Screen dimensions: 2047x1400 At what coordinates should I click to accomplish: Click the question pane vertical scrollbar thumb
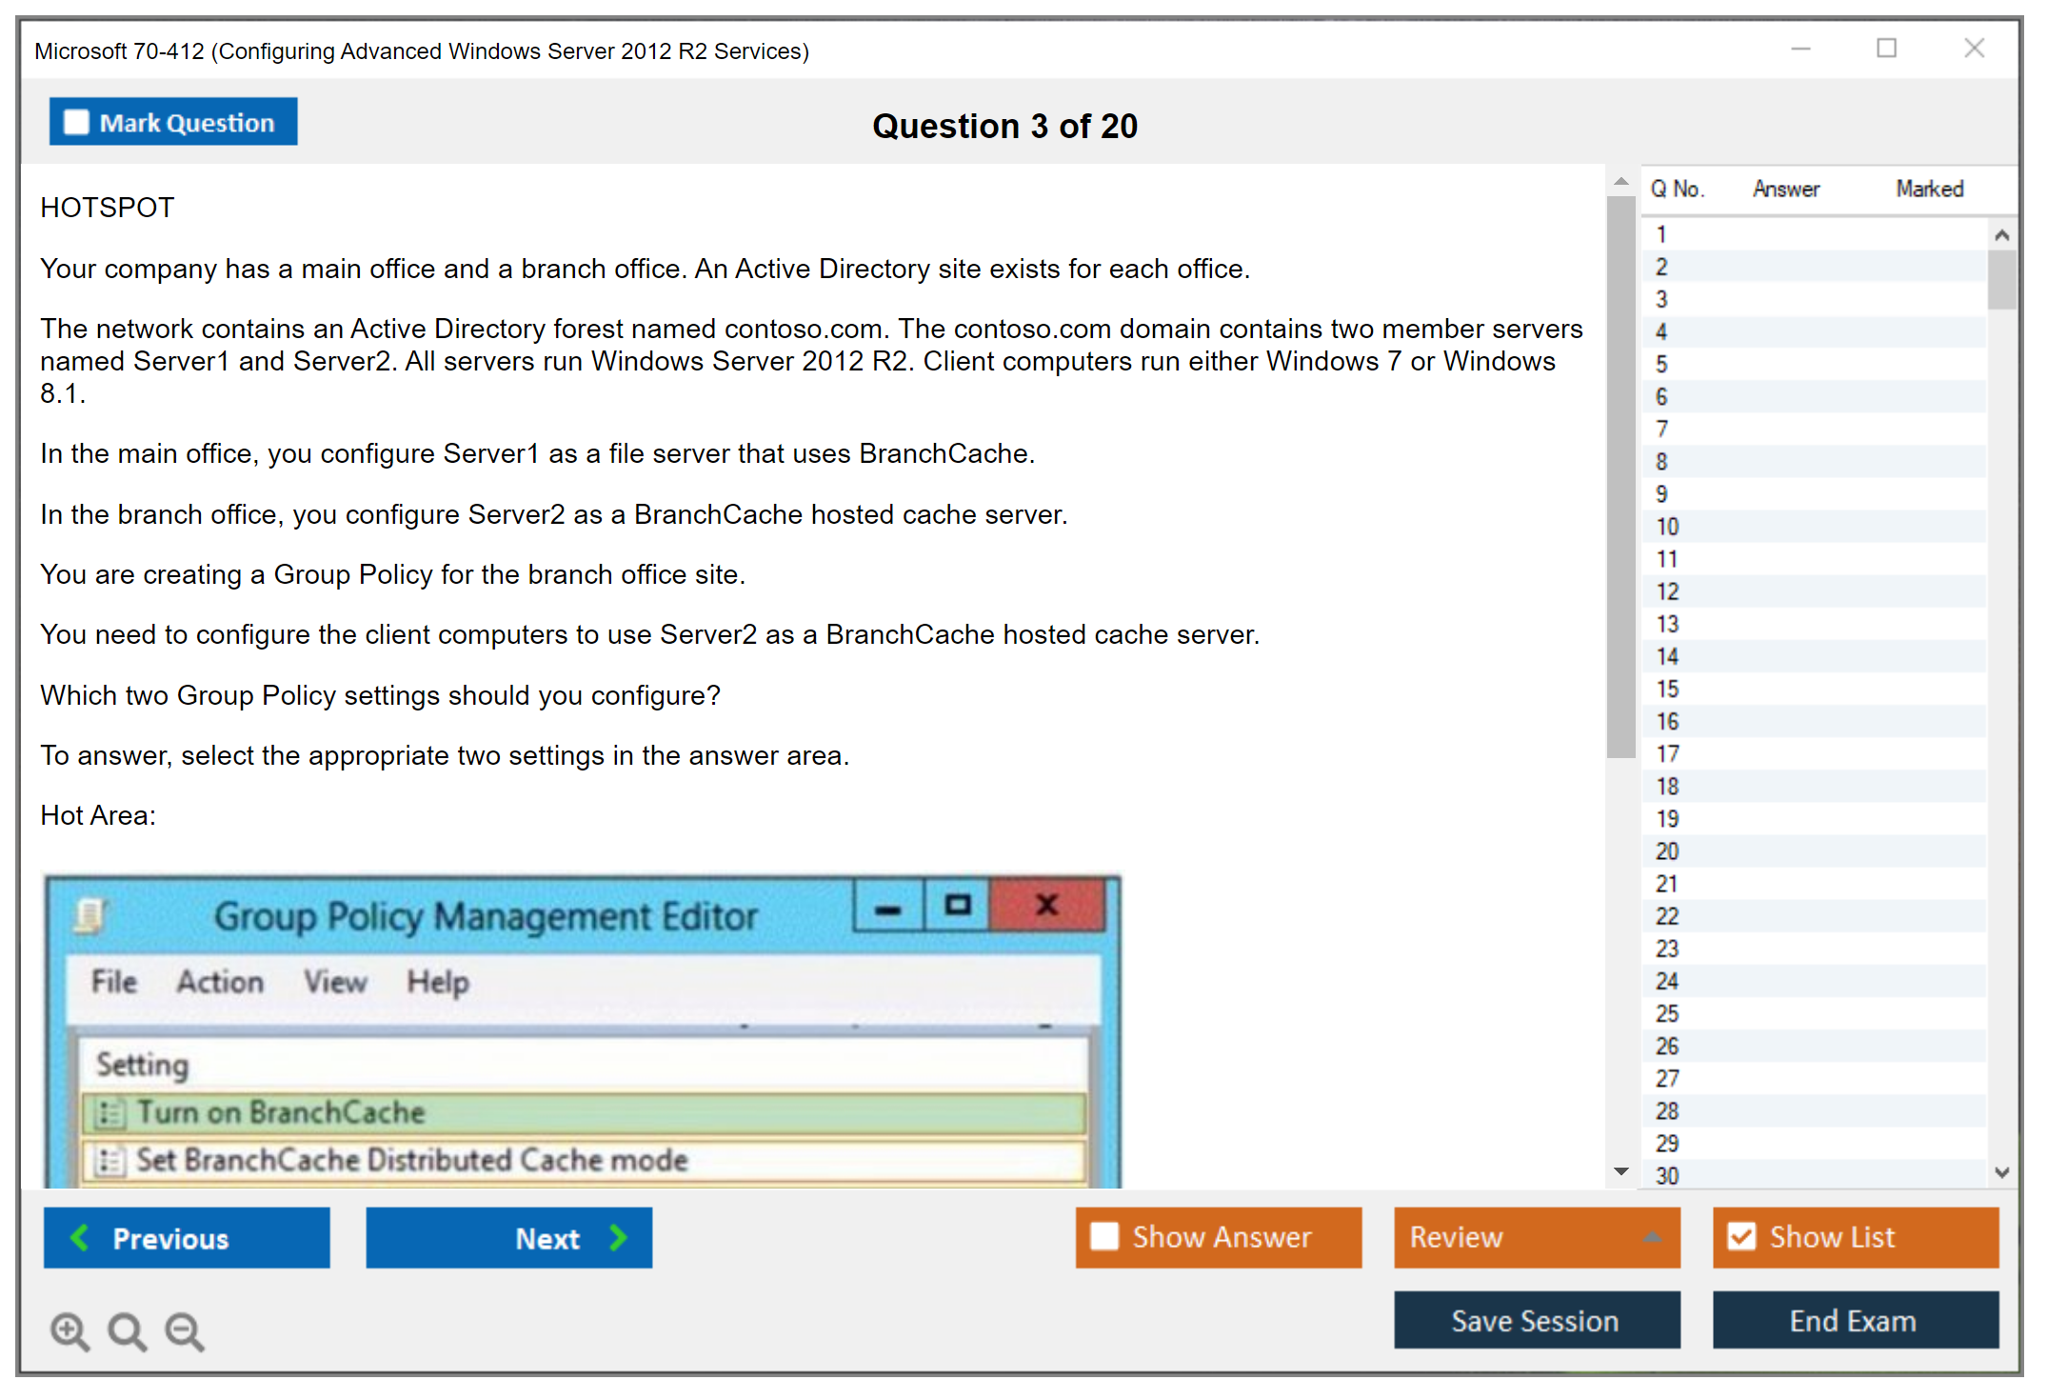pyautogui.click(x=1620, y=476)
